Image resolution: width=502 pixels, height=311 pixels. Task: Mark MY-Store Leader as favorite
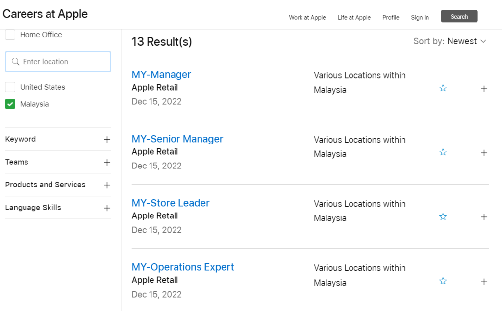(x=443, y=216)
